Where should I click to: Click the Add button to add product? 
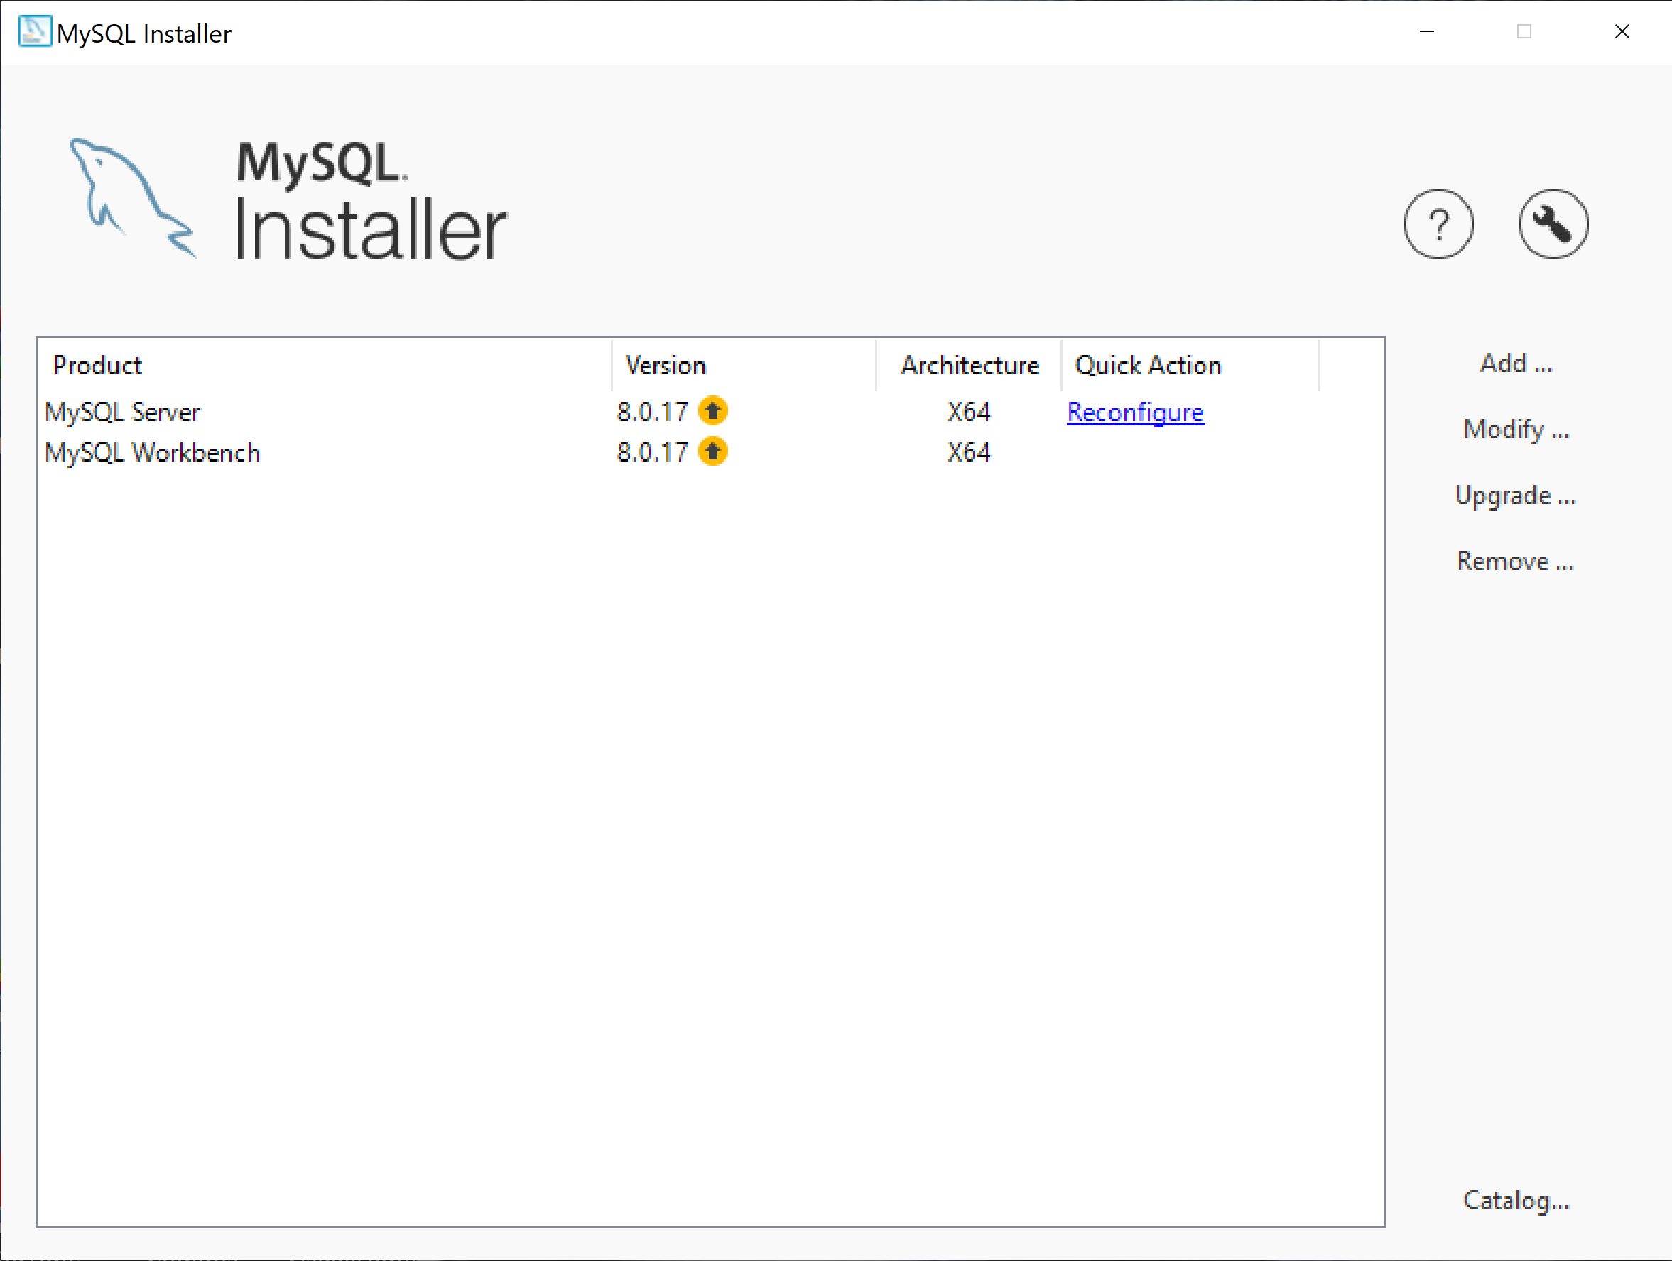pyautogui.click(x=1514, y=363)
